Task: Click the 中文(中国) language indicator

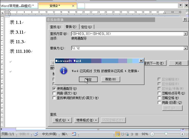Action: 49,134
